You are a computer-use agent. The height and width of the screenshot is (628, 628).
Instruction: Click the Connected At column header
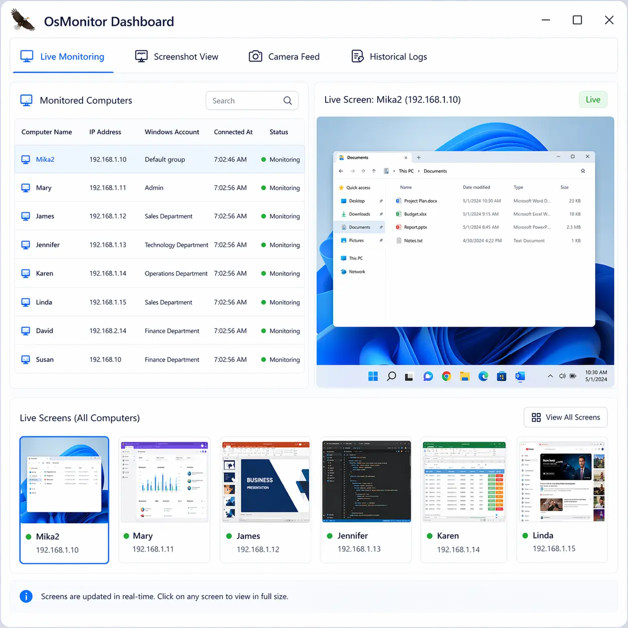[233, 132]
